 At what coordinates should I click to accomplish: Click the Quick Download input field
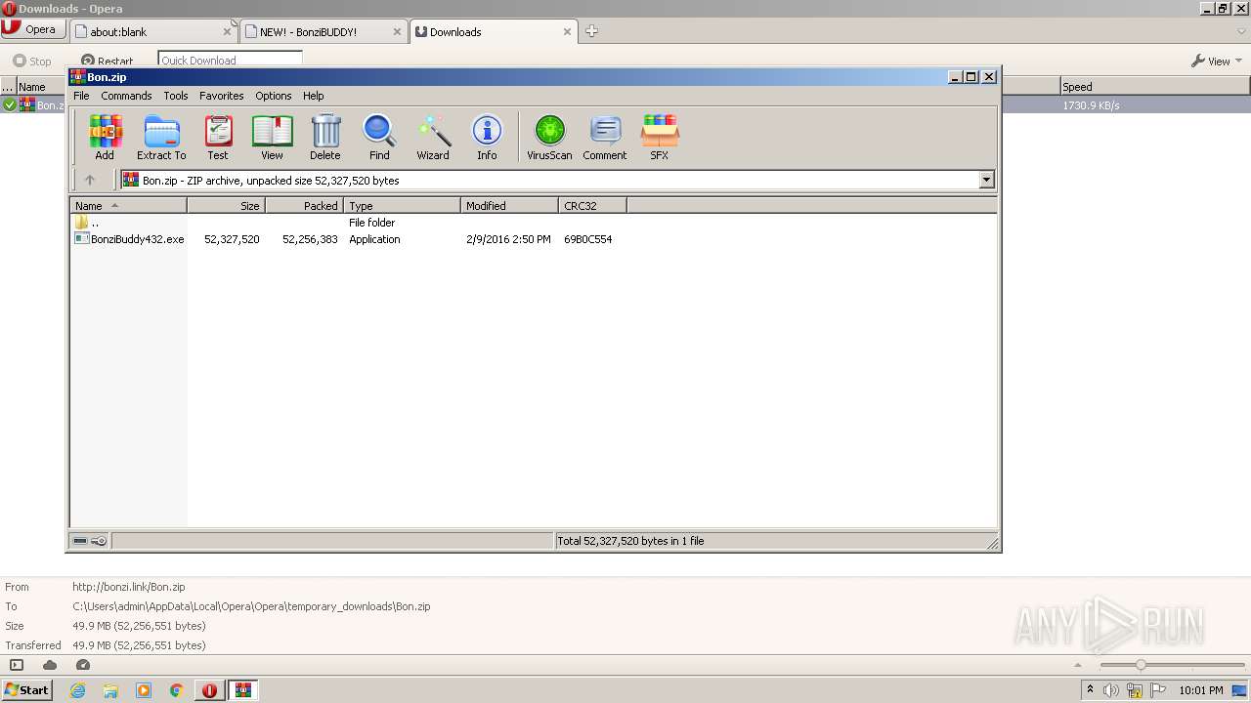coord(230,60)
